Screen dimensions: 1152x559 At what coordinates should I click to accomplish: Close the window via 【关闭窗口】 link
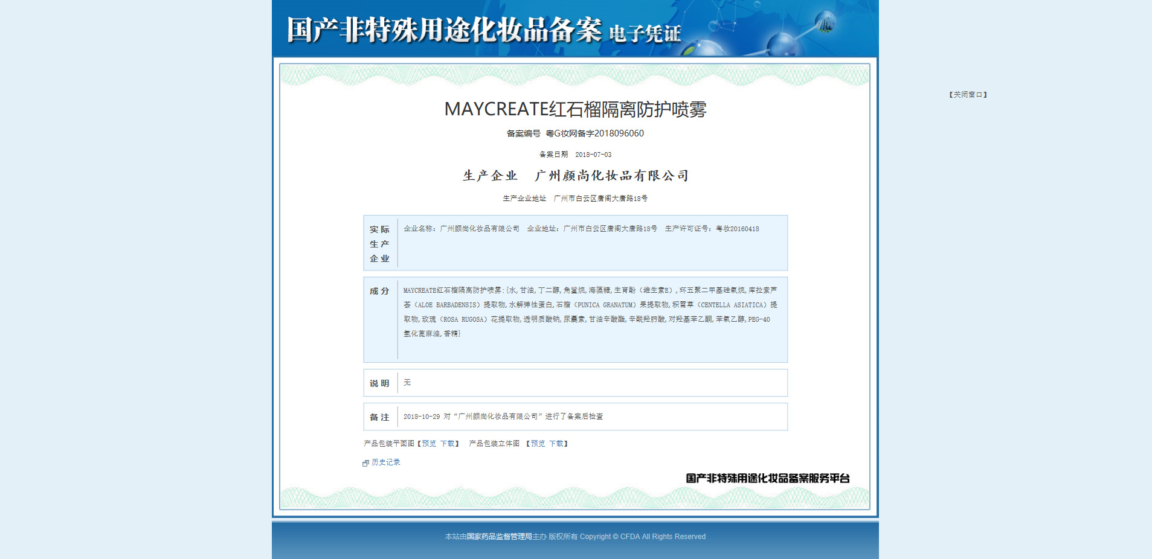coord(968,95)
